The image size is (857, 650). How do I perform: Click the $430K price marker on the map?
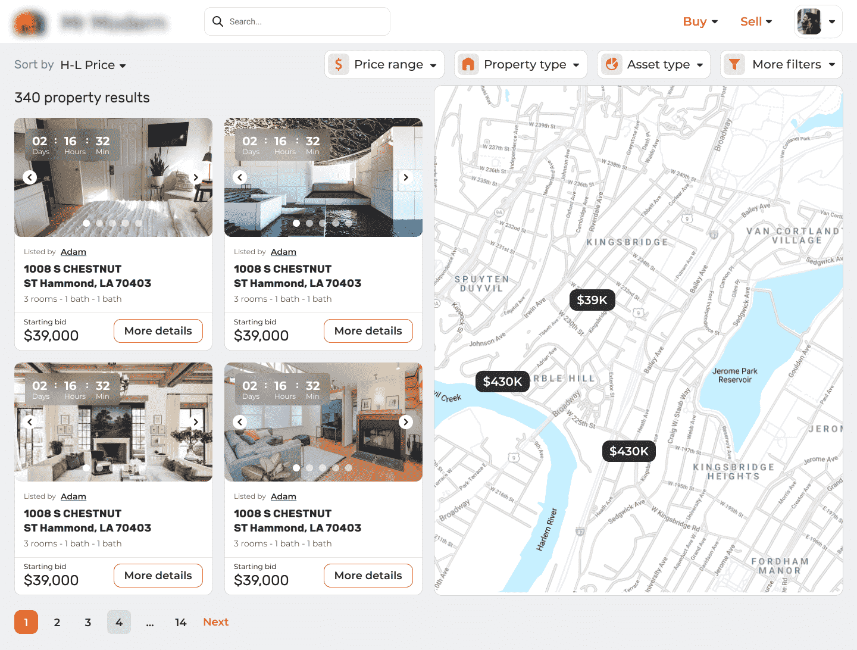[502, 381]
